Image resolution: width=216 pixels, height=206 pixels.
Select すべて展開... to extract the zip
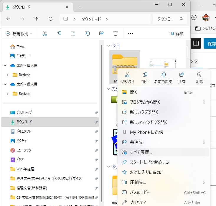164,152
